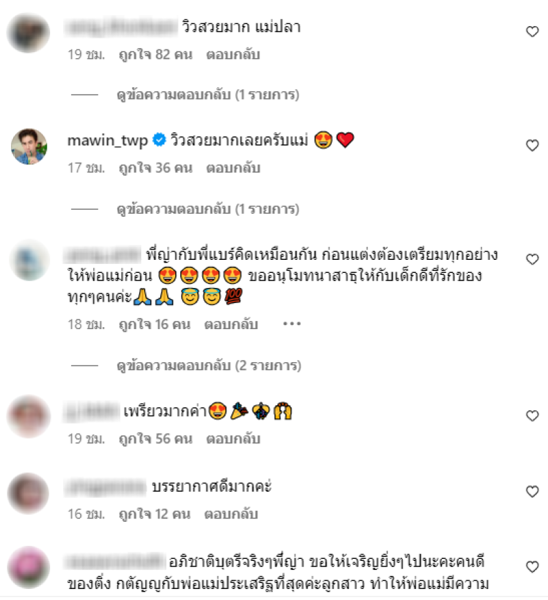This screenshot has width=548, height=600.
Task: Tap heart on 'บรรยากาศดีมากค่ะ' comment
Action: tap(532, 492)
